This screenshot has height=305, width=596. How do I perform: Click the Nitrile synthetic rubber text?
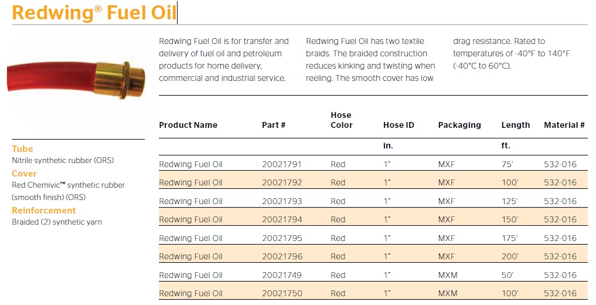pos(63,160)
